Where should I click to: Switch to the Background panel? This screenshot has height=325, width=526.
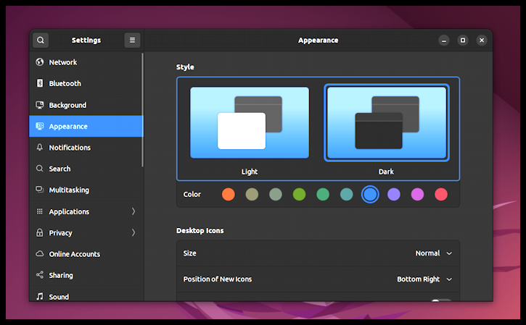86,105
